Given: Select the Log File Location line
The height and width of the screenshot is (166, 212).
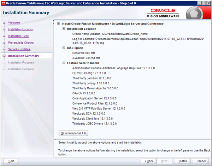Looking at the screenshot, I should click(x=138, y=41).
